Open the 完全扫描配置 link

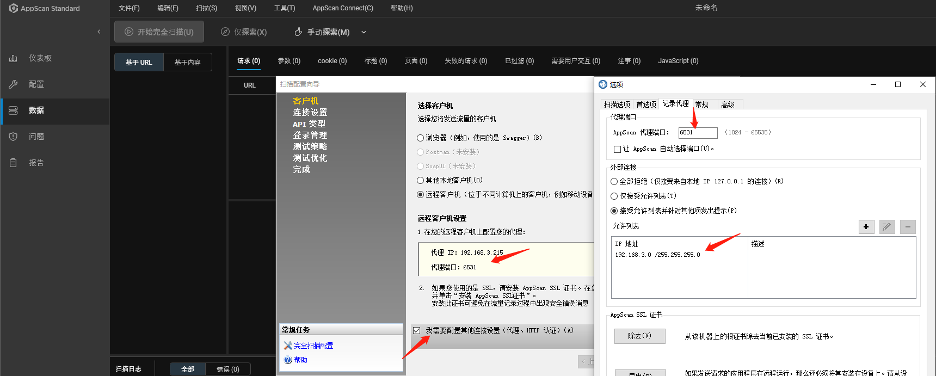tap(313, 346)
